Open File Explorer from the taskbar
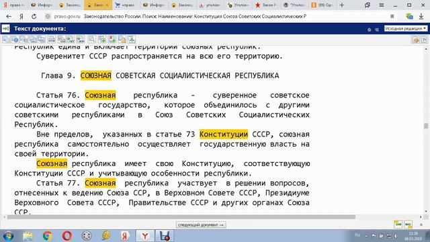This screenshot has width=430, height=242. pyautogui.click(x=28, y=236)
